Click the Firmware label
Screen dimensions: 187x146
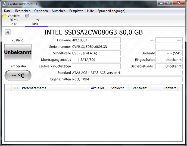pos(64,40)
